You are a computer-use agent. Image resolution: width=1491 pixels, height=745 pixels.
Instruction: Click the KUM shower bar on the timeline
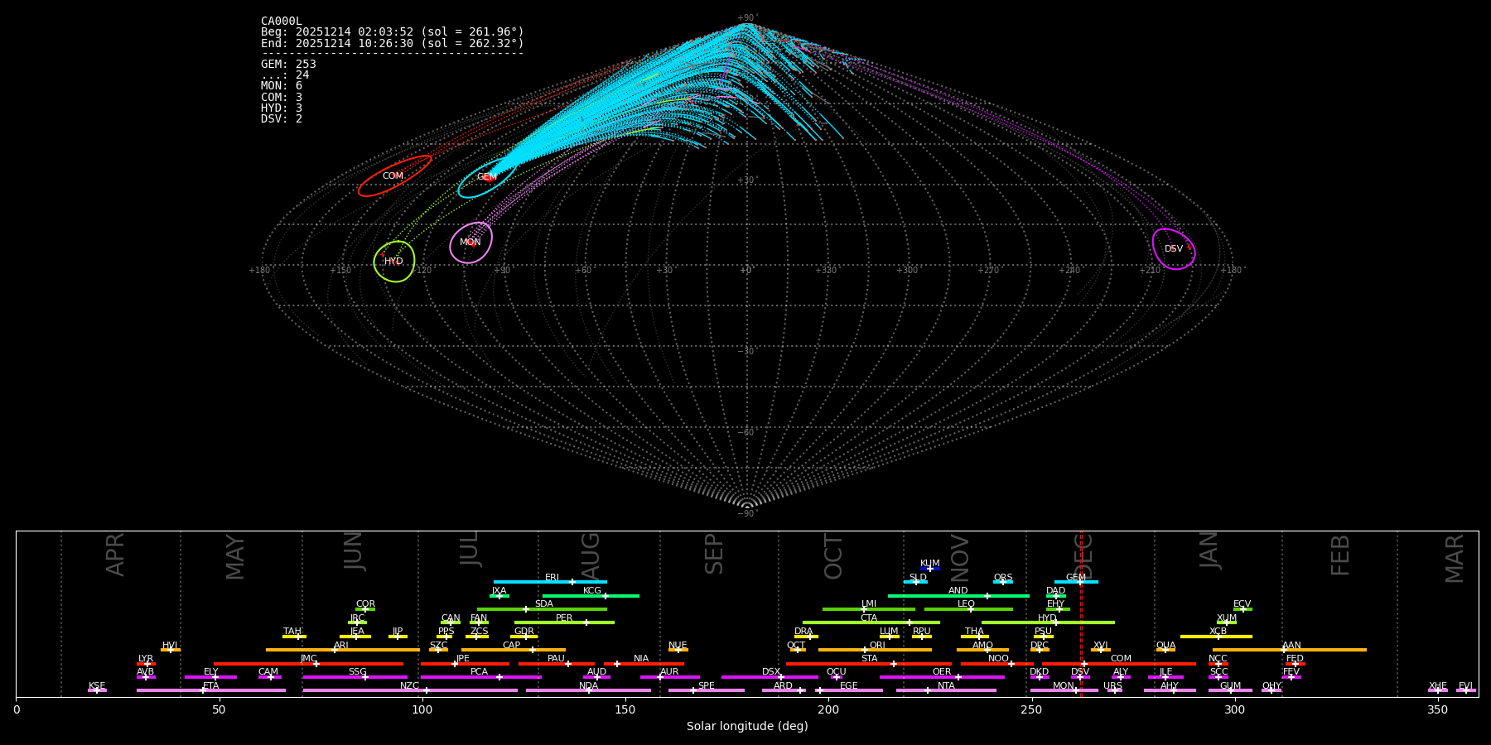pos(930,569)
